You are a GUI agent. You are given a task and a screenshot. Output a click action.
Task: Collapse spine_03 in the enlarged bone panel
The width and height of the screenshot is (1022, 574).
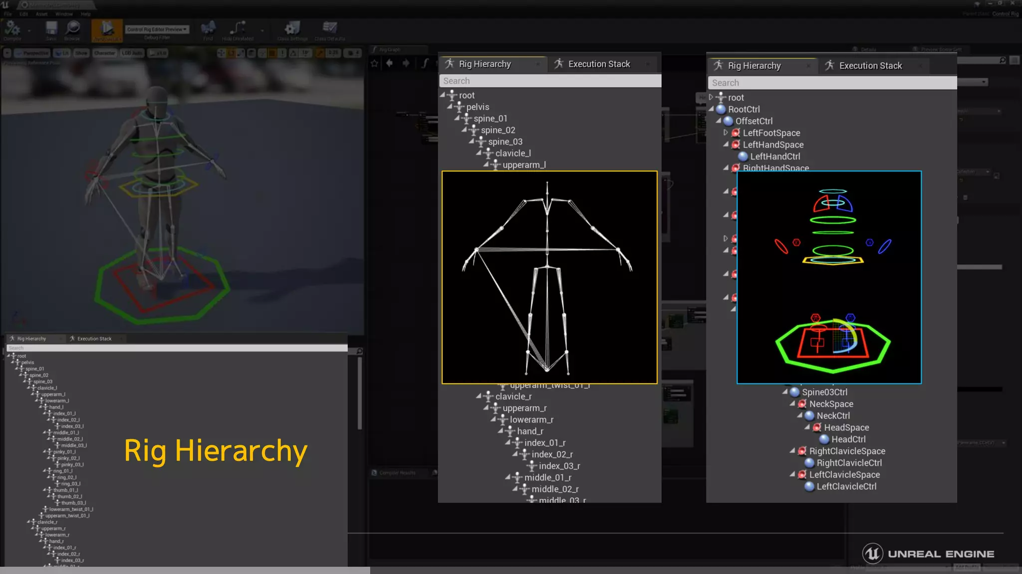(472, 141)
